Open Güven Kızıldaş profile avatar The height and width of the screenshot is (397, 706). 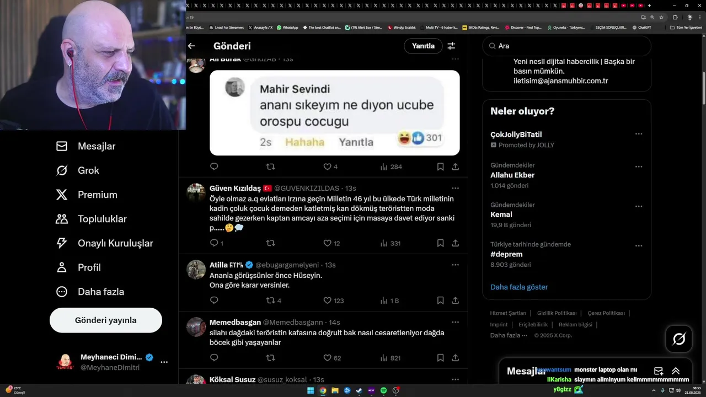[x=196, y=193]
